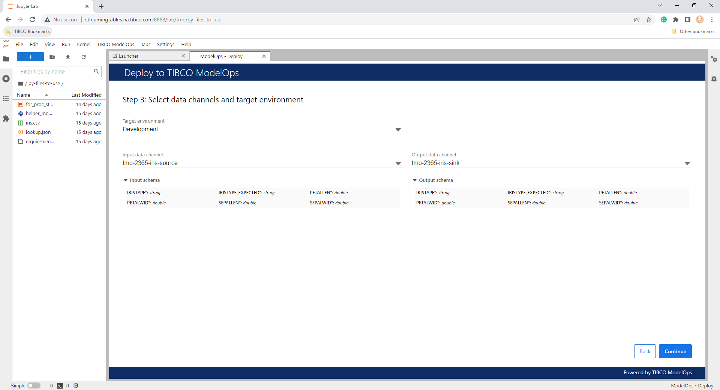Image resolution: width=720 pixels, height=390 pixels.
Task: Open Property Inspector on right sidebar
Action: [x=714, y=59]
